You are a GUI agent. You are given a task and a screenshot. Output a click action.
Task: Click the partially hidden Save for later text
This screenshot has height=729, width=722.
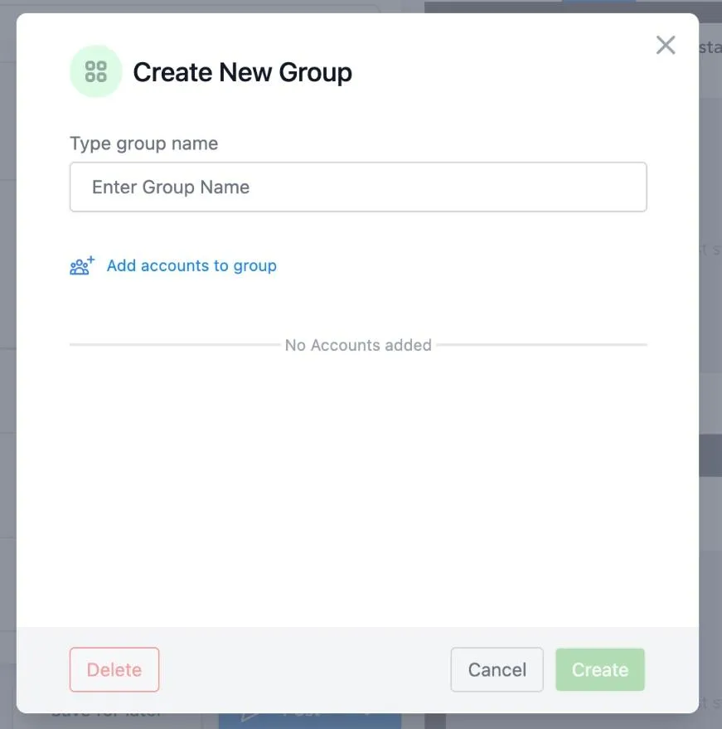click(x=107, y=717)
